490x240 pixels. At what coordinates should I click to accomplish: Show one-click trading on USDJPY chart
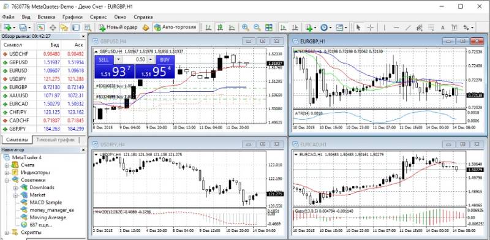point(96,154)
